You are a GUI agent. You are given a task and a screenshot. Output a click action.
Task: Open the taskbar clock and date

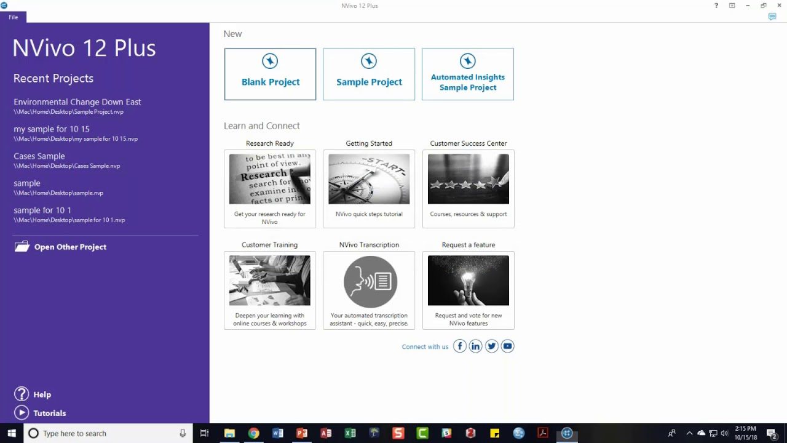pyautogui.click(x=745, y=433)
